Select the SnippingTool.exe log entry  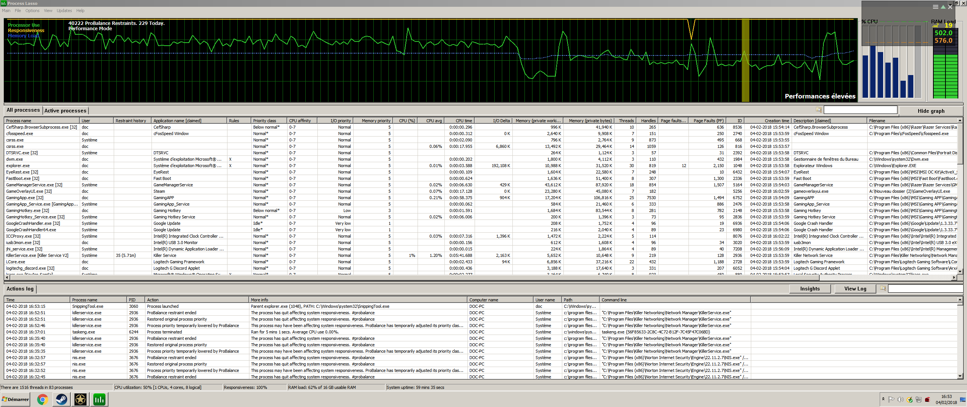point(481,306)
